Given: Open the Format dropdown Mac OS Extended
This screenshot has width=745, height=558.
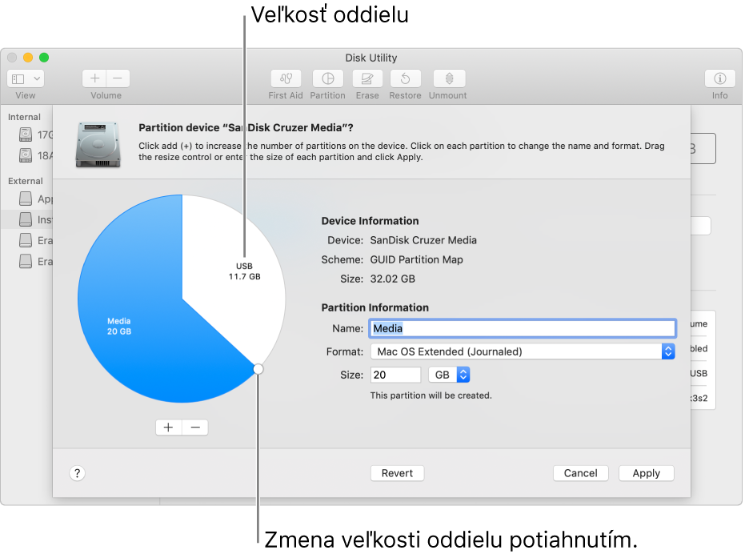Looking at the screenshot, I should 523,351.
